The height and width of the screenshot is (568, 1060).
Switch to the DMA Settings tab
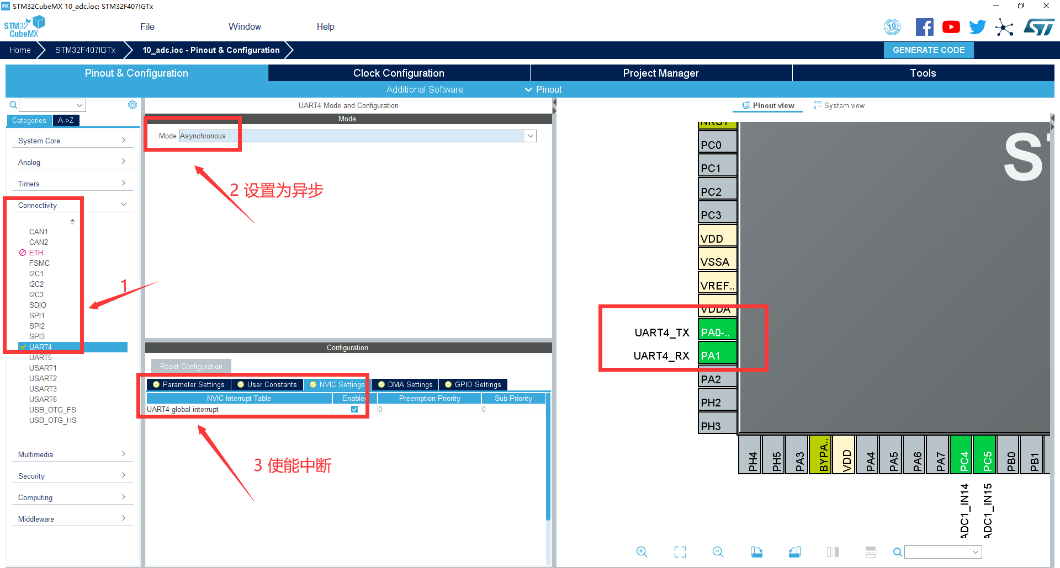(405, 384)
